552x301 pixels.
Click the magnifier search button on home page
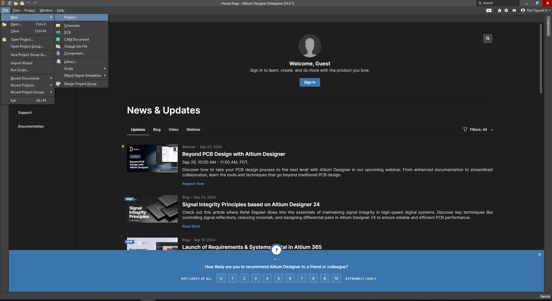point(488,38)
